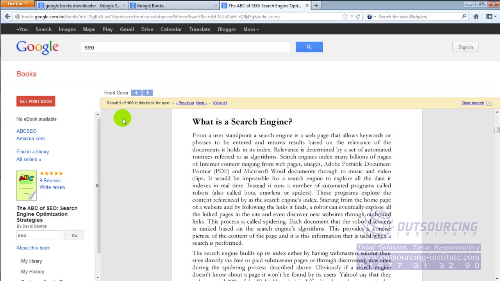The width and height of the screenshot is (500, 281).
Task: Expand the More menu in Google bar
Action: [x=251, y=29]
